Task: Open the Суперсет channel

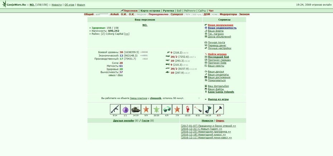Action: click(177, 14)
